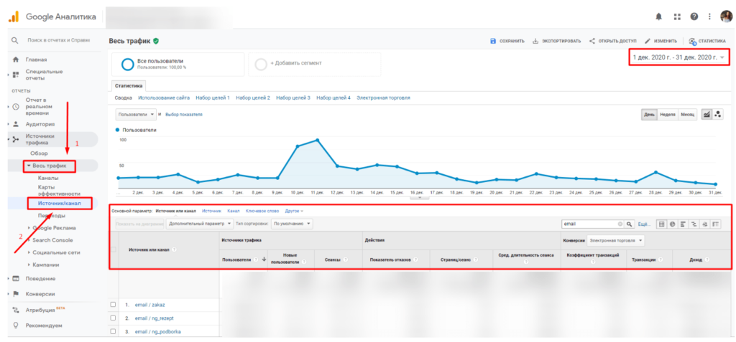
Task: Click the Сохранить save button
Action: 507,42
